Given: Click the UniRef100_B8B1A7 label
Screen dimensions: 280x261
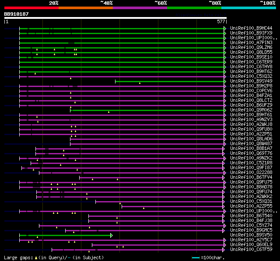Looking at the screenshot, I should [251, 149].
